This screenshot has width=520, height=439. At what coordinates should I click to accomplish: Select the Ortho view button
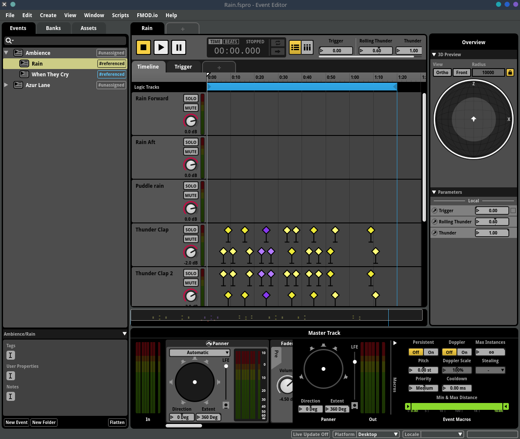(x=442, y=72)
